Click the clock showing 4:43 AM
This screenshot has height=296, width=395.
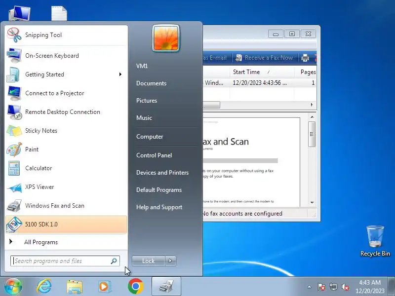370,287
